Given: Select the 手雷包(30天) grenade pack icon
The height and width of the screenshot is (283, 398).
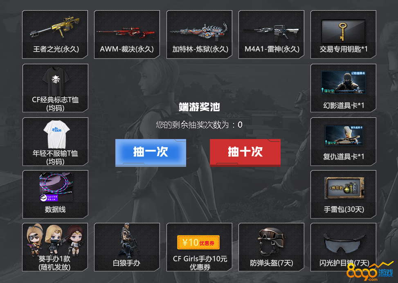Looking at the screenshot, I should pyautogui.click(x=344, y=188).
